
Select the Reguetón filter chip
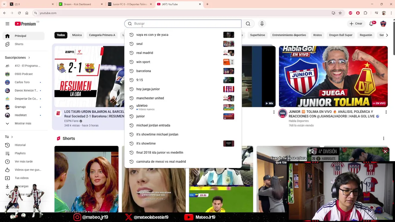366,35
